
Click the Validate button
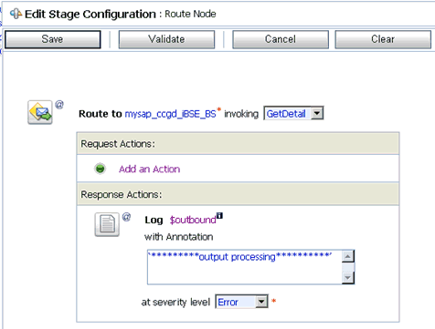(166, 39)
